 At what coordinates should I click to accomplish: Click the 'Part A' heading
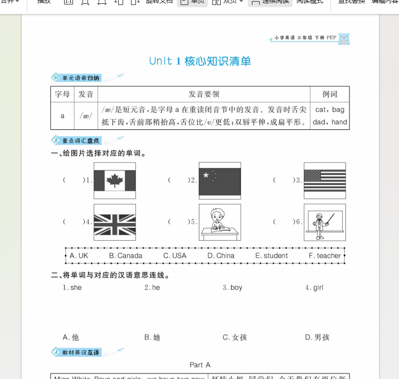click(200, 365)
